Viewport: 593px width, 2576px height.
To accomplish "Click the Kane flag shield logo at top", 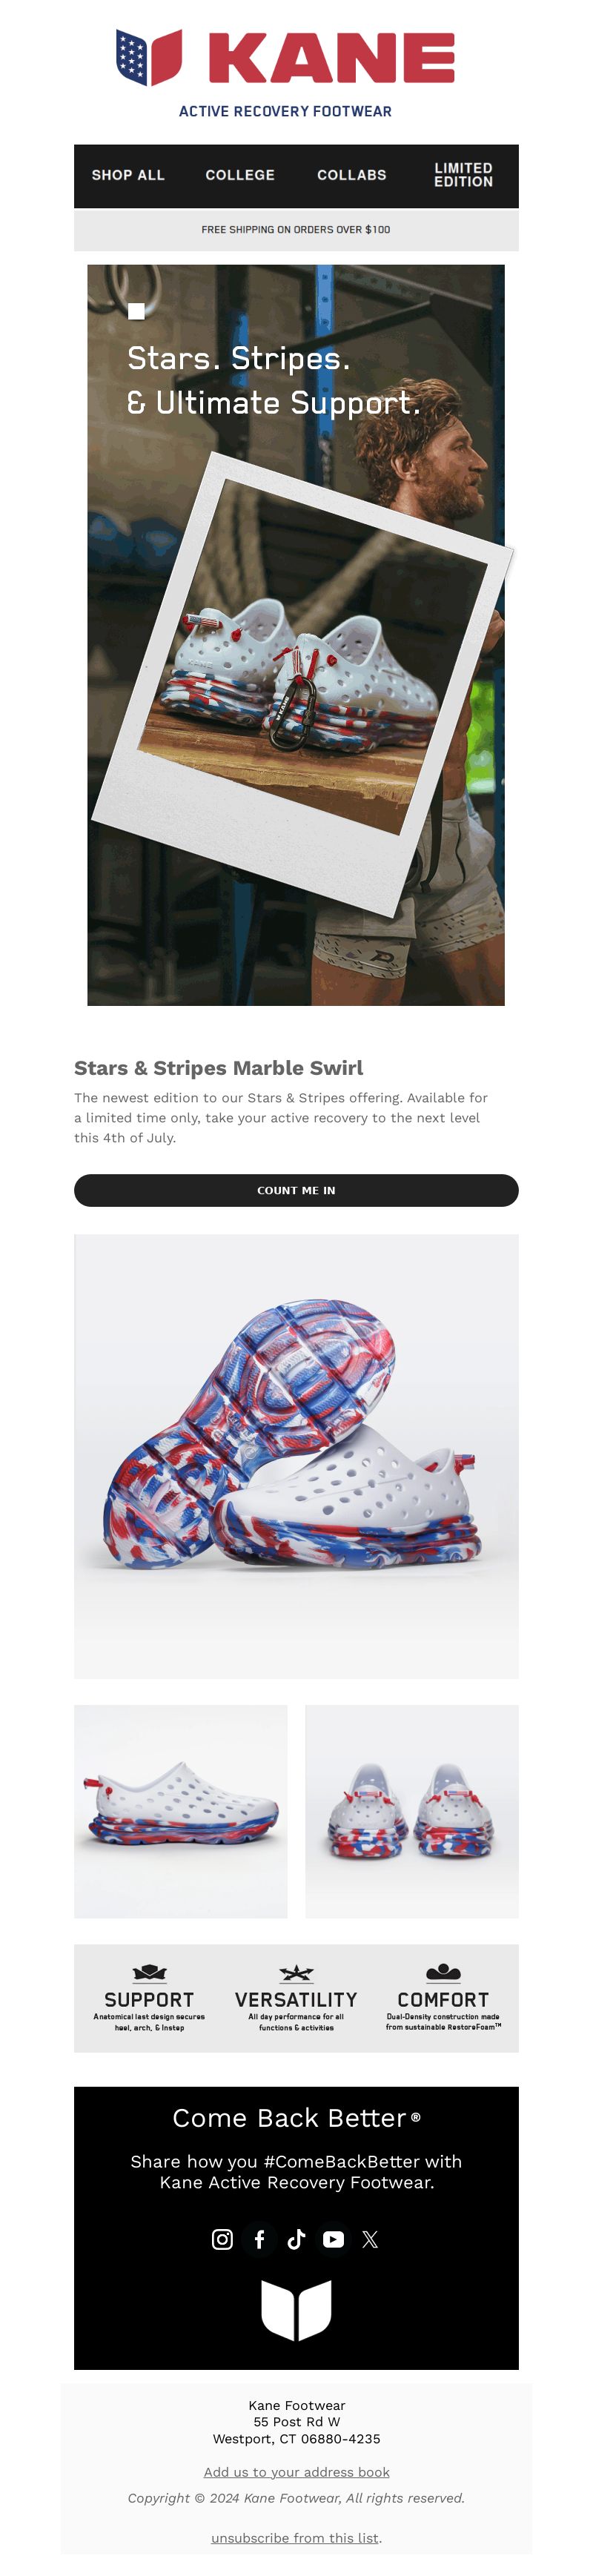I will pyautogui.click(x=149, y=57).
